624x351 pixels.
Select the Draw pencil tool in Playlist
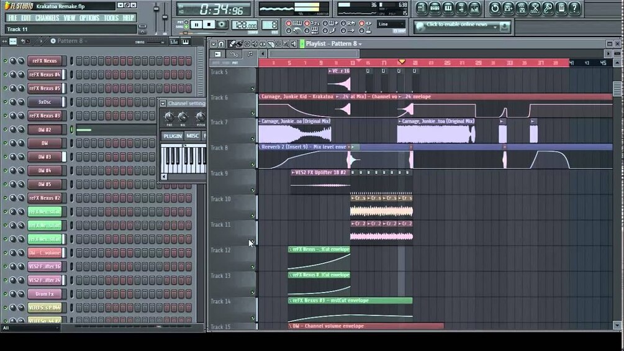pyautogui.click(x=232, y=43)
